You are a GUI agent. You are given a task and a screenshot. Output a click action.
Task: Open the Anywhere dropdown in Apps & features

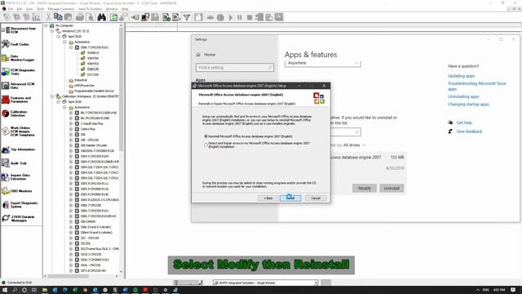(x=323, y=63)
